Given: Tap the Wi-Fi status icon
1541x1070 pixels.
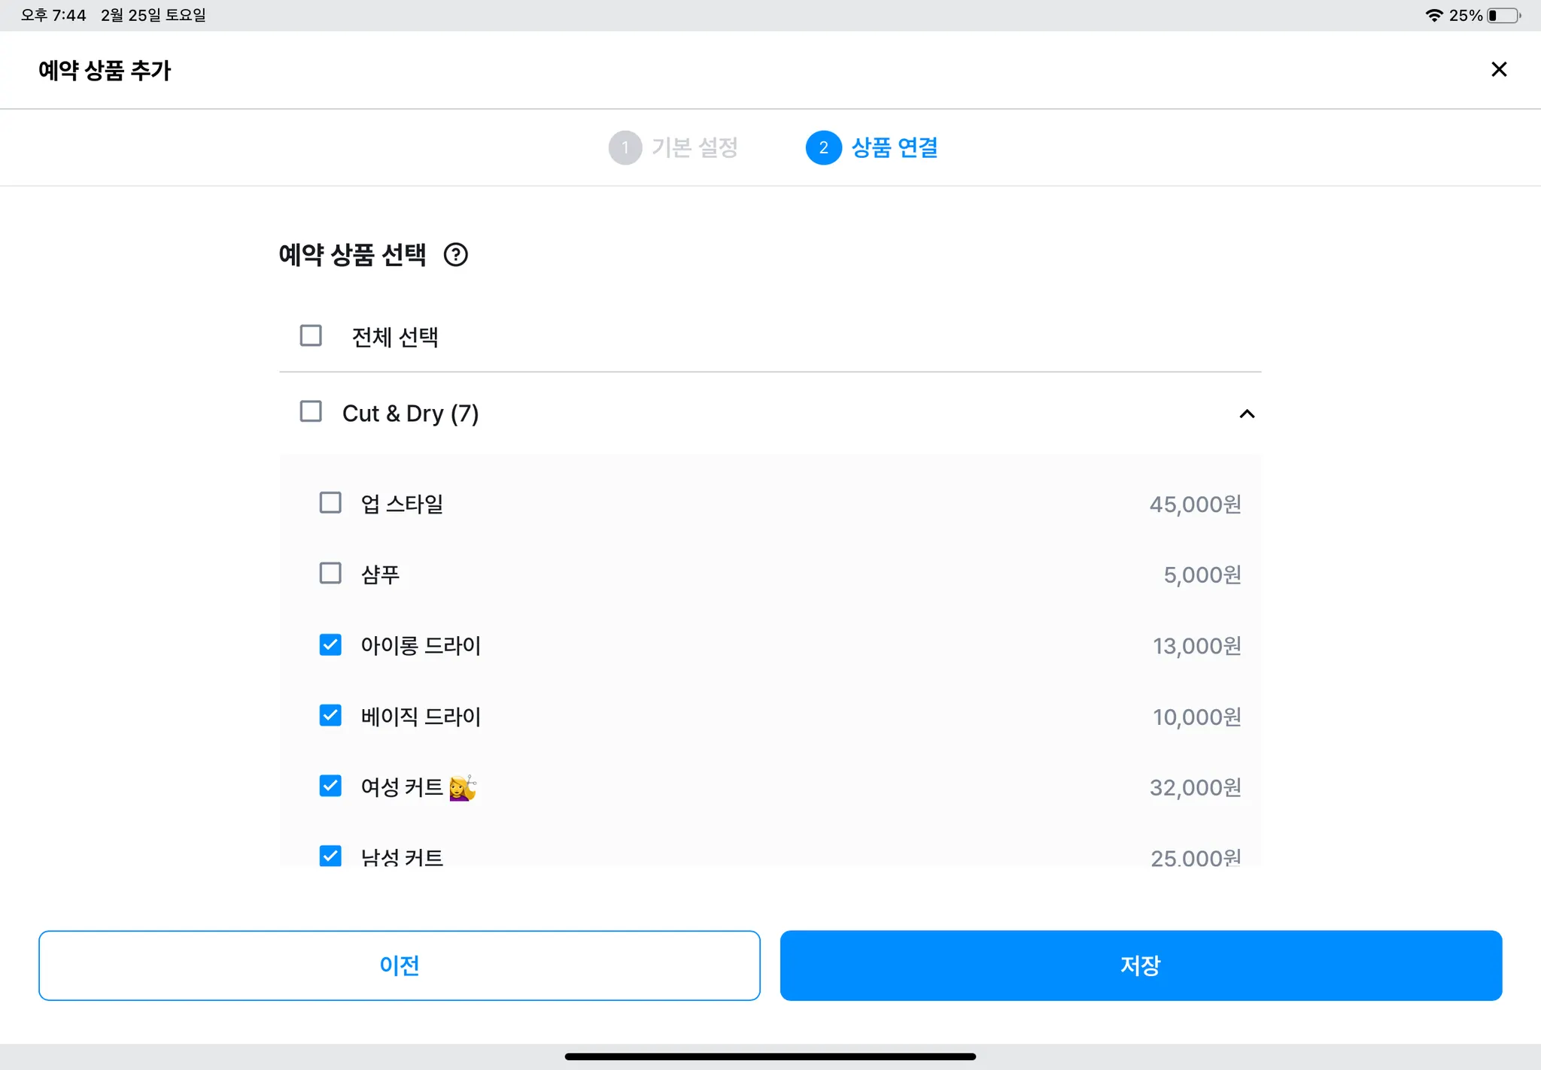Looking at the screenshot, I should pos(1433,15).
